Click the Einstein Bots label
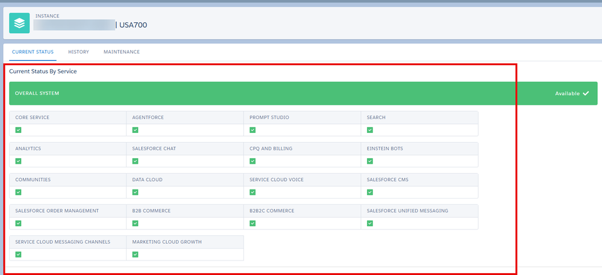Screen dimensions: 602x275 pos(384,149)
